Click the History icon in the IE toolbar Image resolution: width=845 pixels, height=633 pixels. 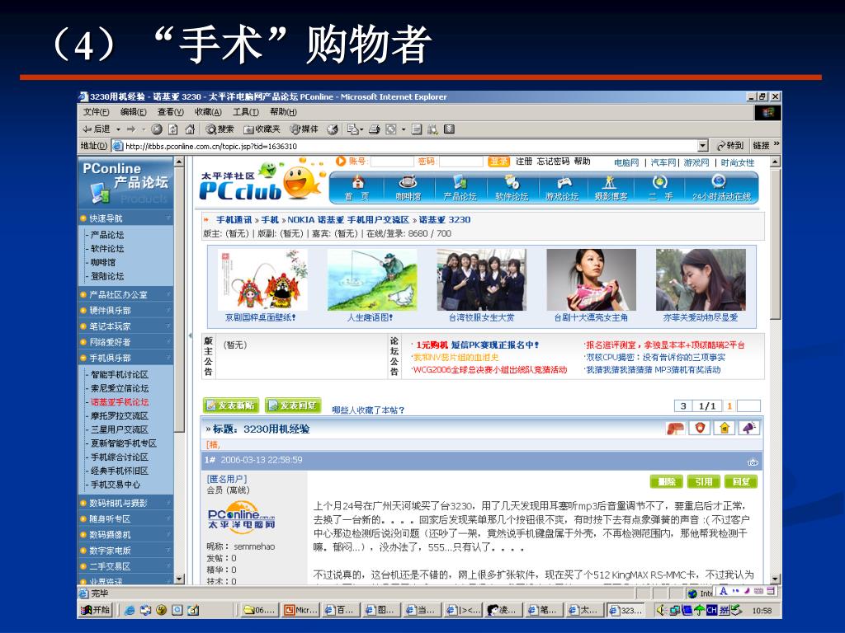(x=333, y=129)
